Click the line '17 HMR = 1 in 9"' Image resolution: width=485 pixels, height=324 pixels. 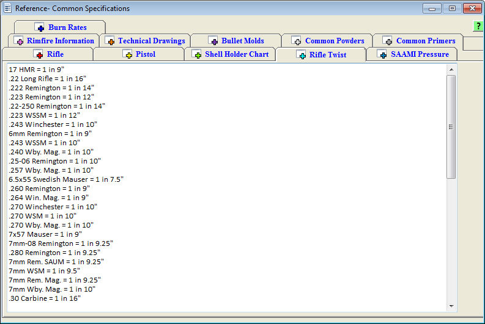(36, 70)
